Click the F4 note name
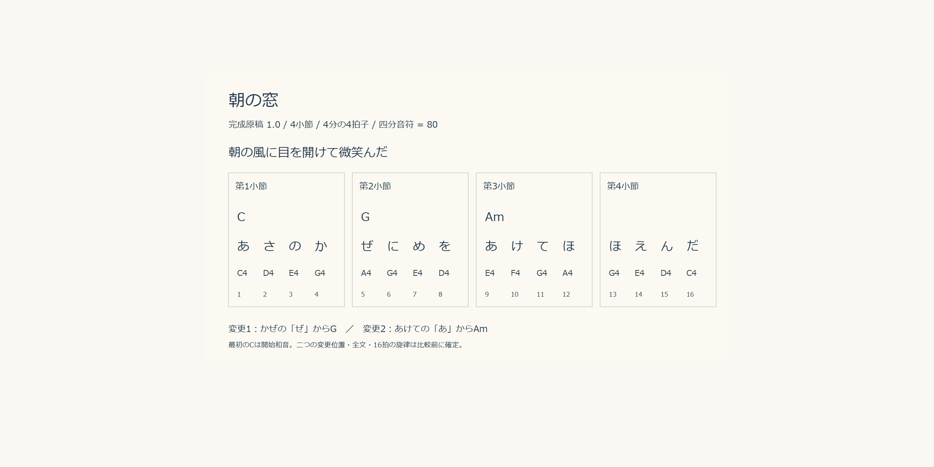Screen dimensions: 934x467 (516, 273)
